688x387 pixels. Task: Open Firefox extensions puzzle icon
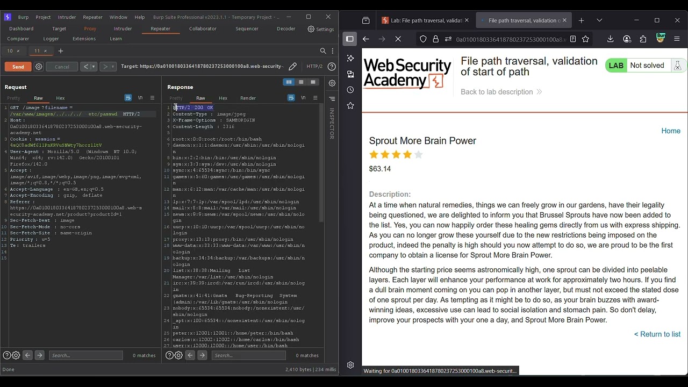643,39
